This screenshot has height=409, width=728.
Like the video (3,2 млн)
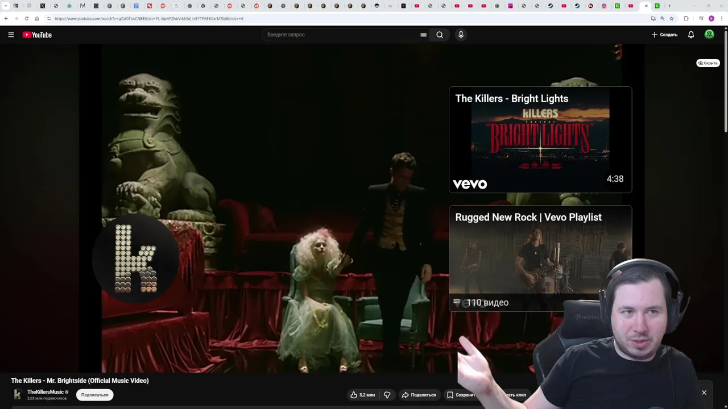362,395
